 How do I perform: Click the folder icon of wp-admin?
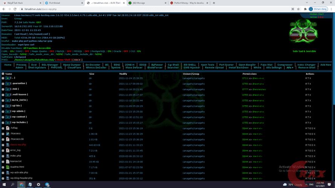click(8, 111)
